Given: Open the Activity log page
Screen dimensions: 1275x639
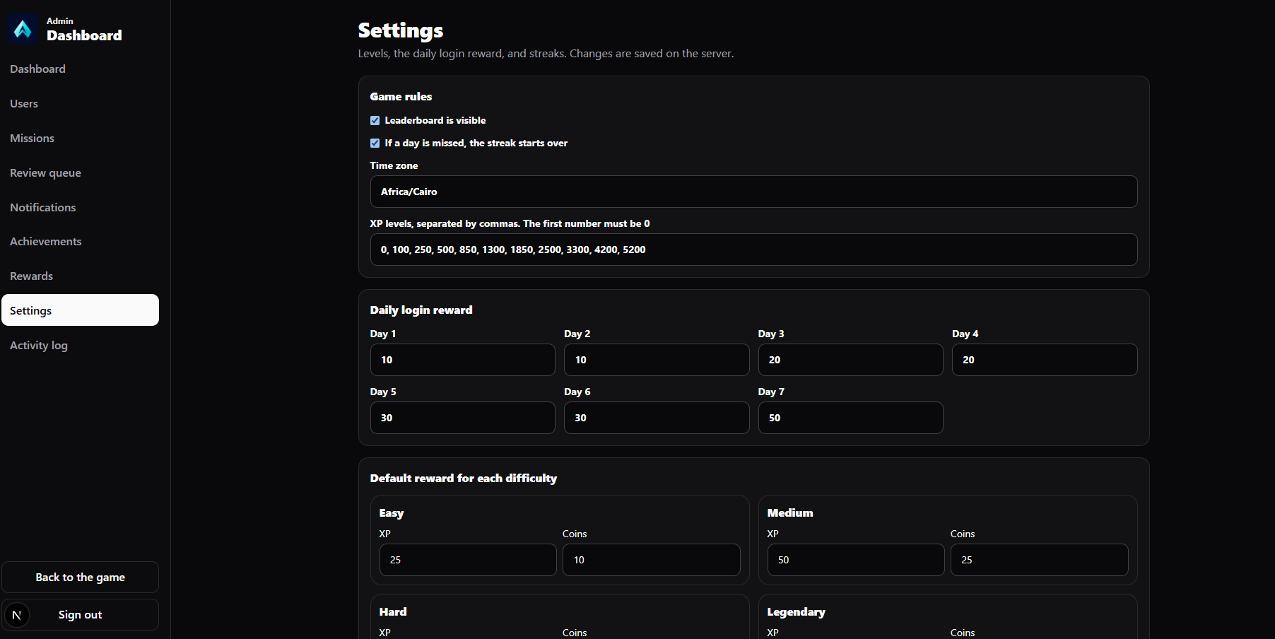Looking at the screenshot, I should coord(80,346).
